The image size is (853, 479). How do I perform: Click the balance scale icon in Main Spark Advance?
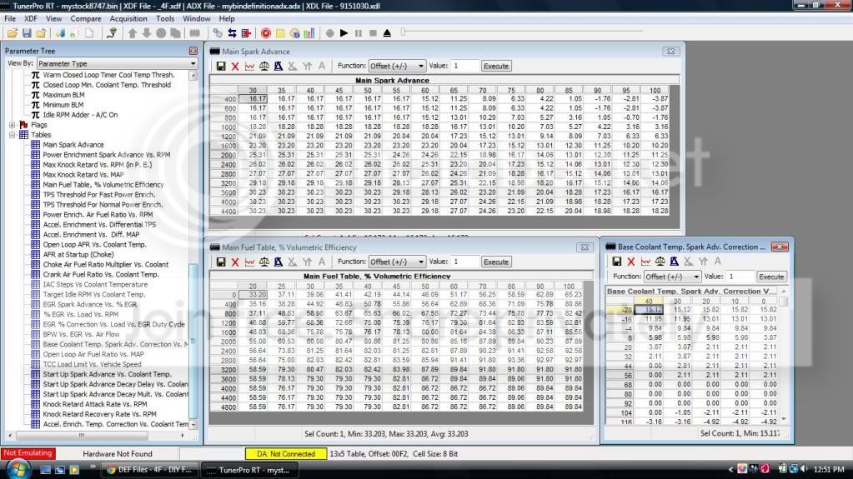tap(263, 66)
